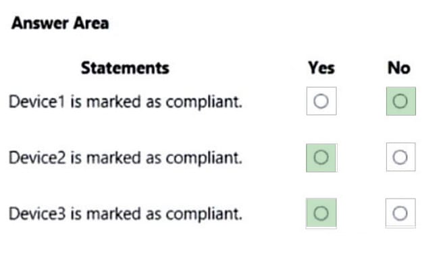Select No for Device1 compliant statement
Viewport: 439px width, 256px height.
pyautogui.click(x=401, y=101)
